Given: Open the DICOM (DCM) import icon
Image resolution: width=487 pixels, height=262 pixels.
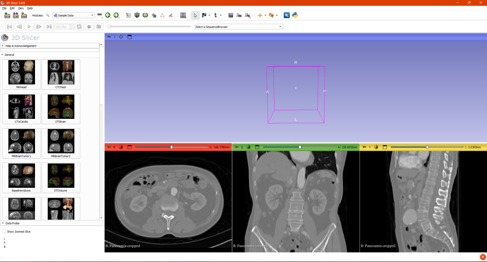Looking at the screenshot, I should click(16, 15).
